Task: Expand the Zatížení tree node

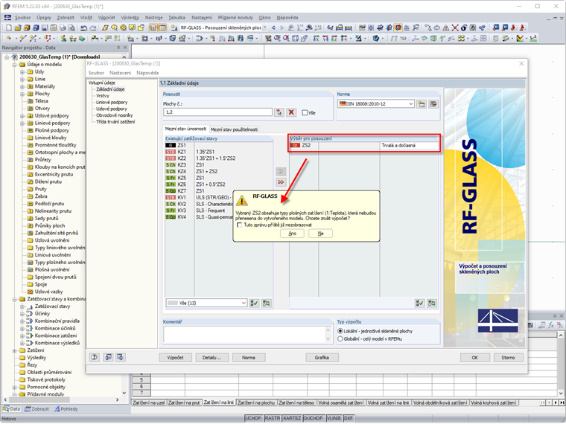Action: click(x=15, y=350)
